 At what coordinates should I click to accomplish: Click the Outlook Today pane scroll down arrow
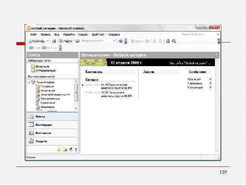[x=217, y=151]
